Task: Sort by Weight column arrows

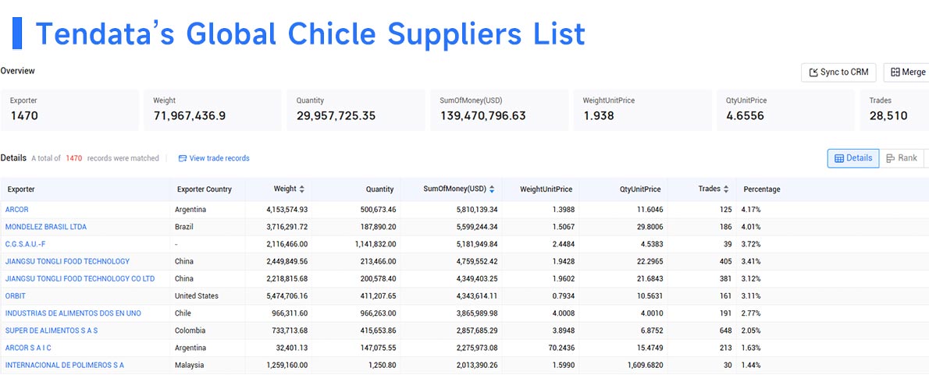Action: (301, 189)
